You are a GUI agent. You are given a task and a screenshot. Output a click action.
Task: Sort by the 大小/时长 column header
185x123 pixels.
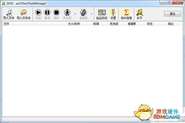pos(74,24)
